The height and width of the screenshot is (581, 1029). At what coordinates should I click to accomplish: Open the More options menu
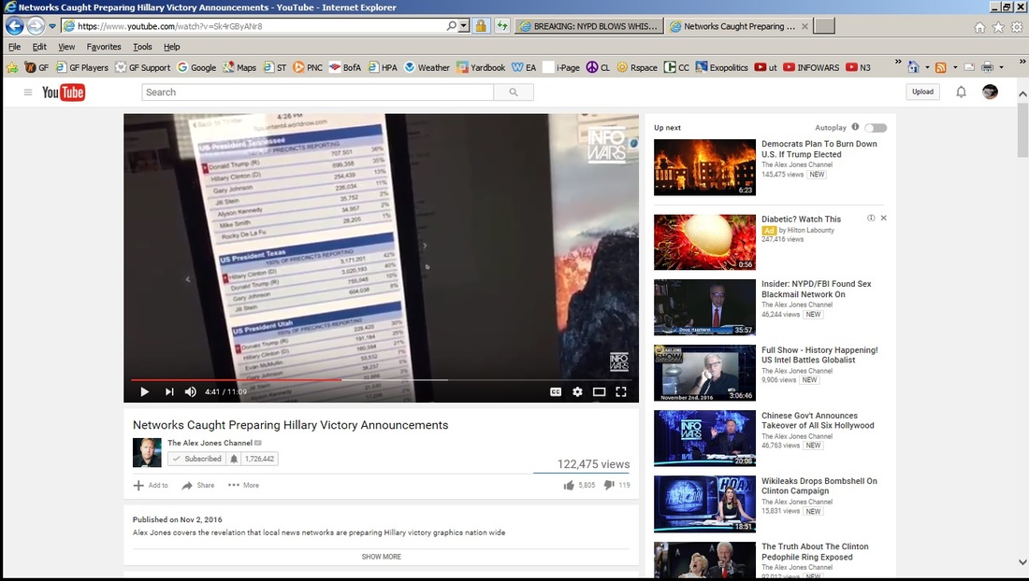[x=243, y=486]
